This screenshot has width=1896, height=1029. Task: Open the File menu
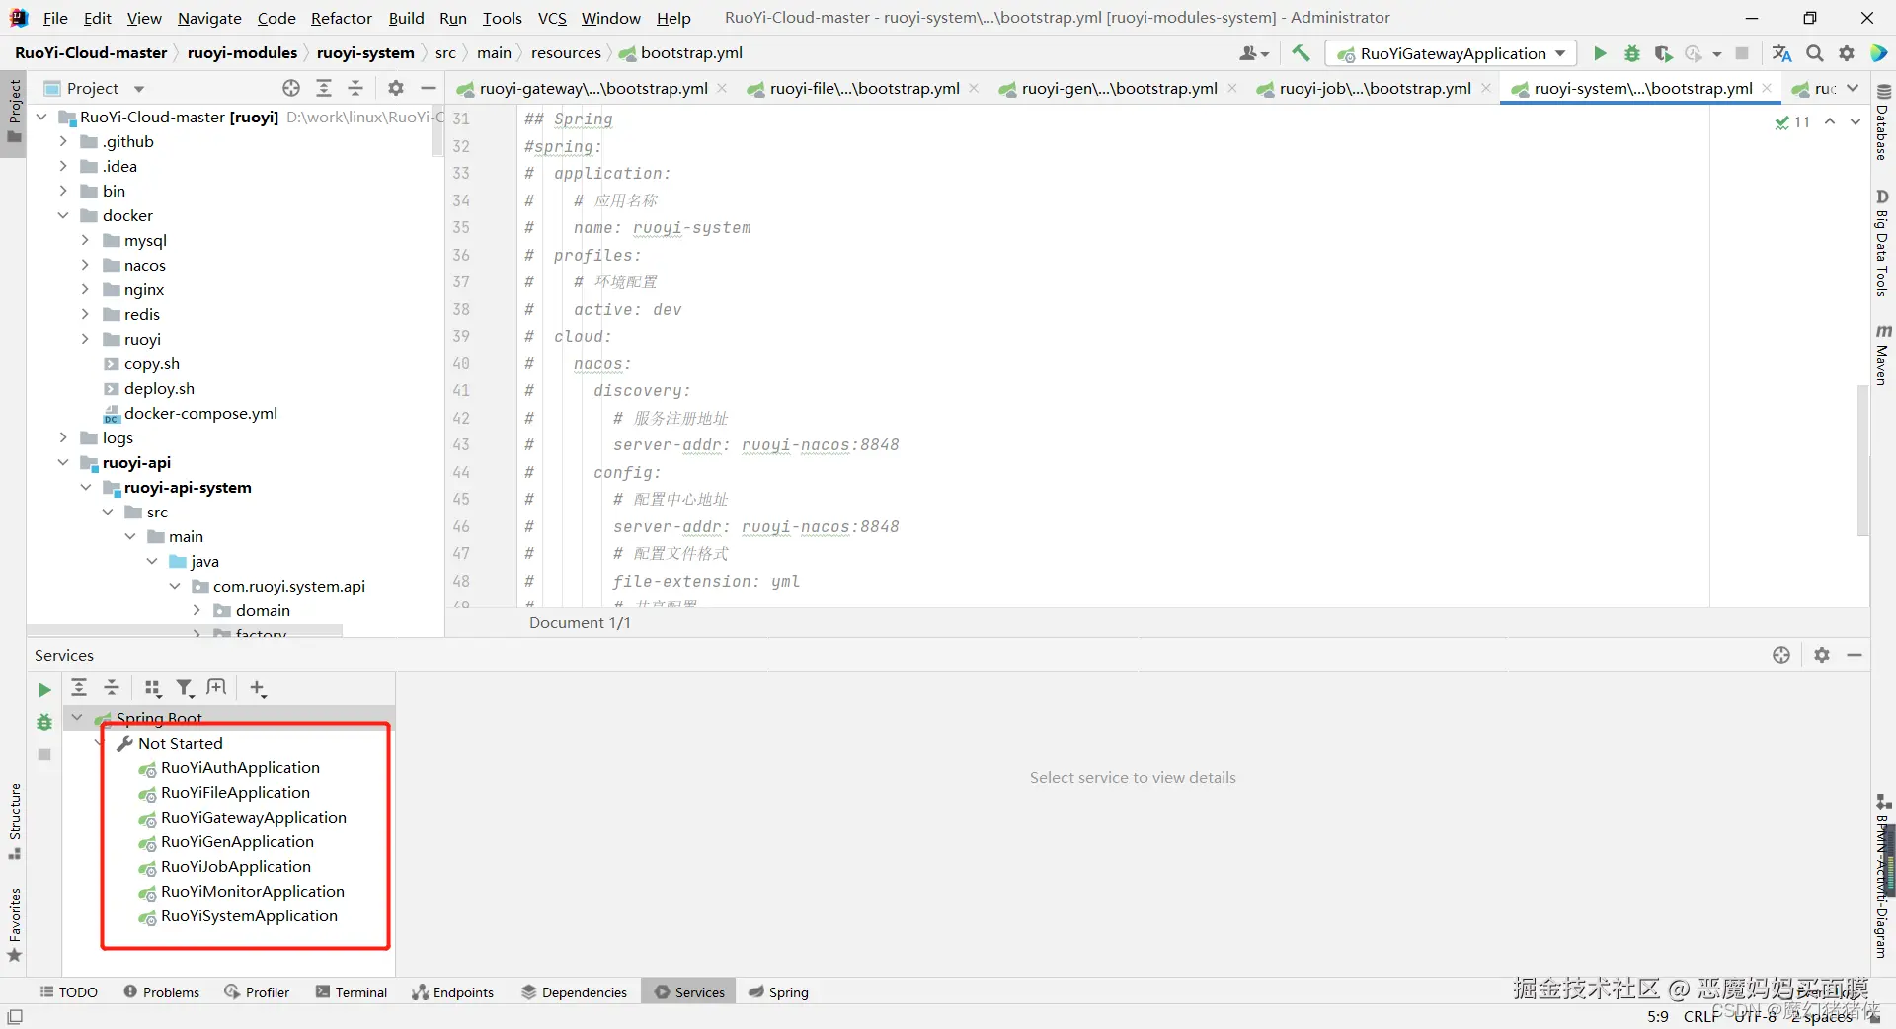(55, 18)
